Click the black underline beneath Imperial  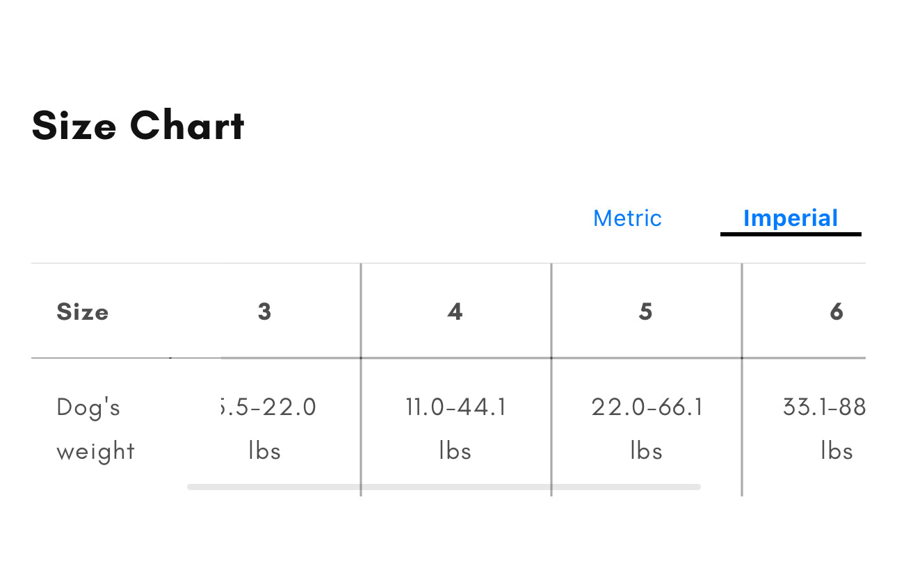point(791,234)
